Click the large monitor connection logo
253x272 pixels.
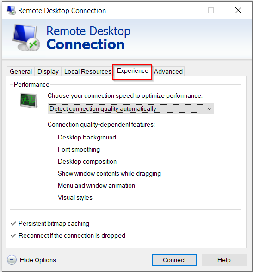pyautogui.click(x=26, y=38)
